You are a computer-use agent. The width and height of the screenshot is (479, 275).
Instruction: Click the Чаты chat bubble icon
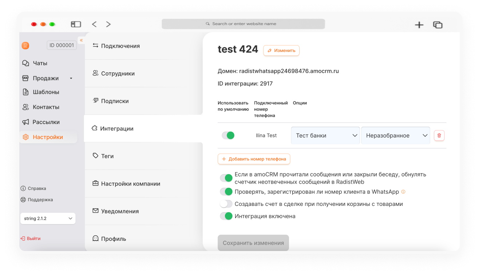[25, 63]
